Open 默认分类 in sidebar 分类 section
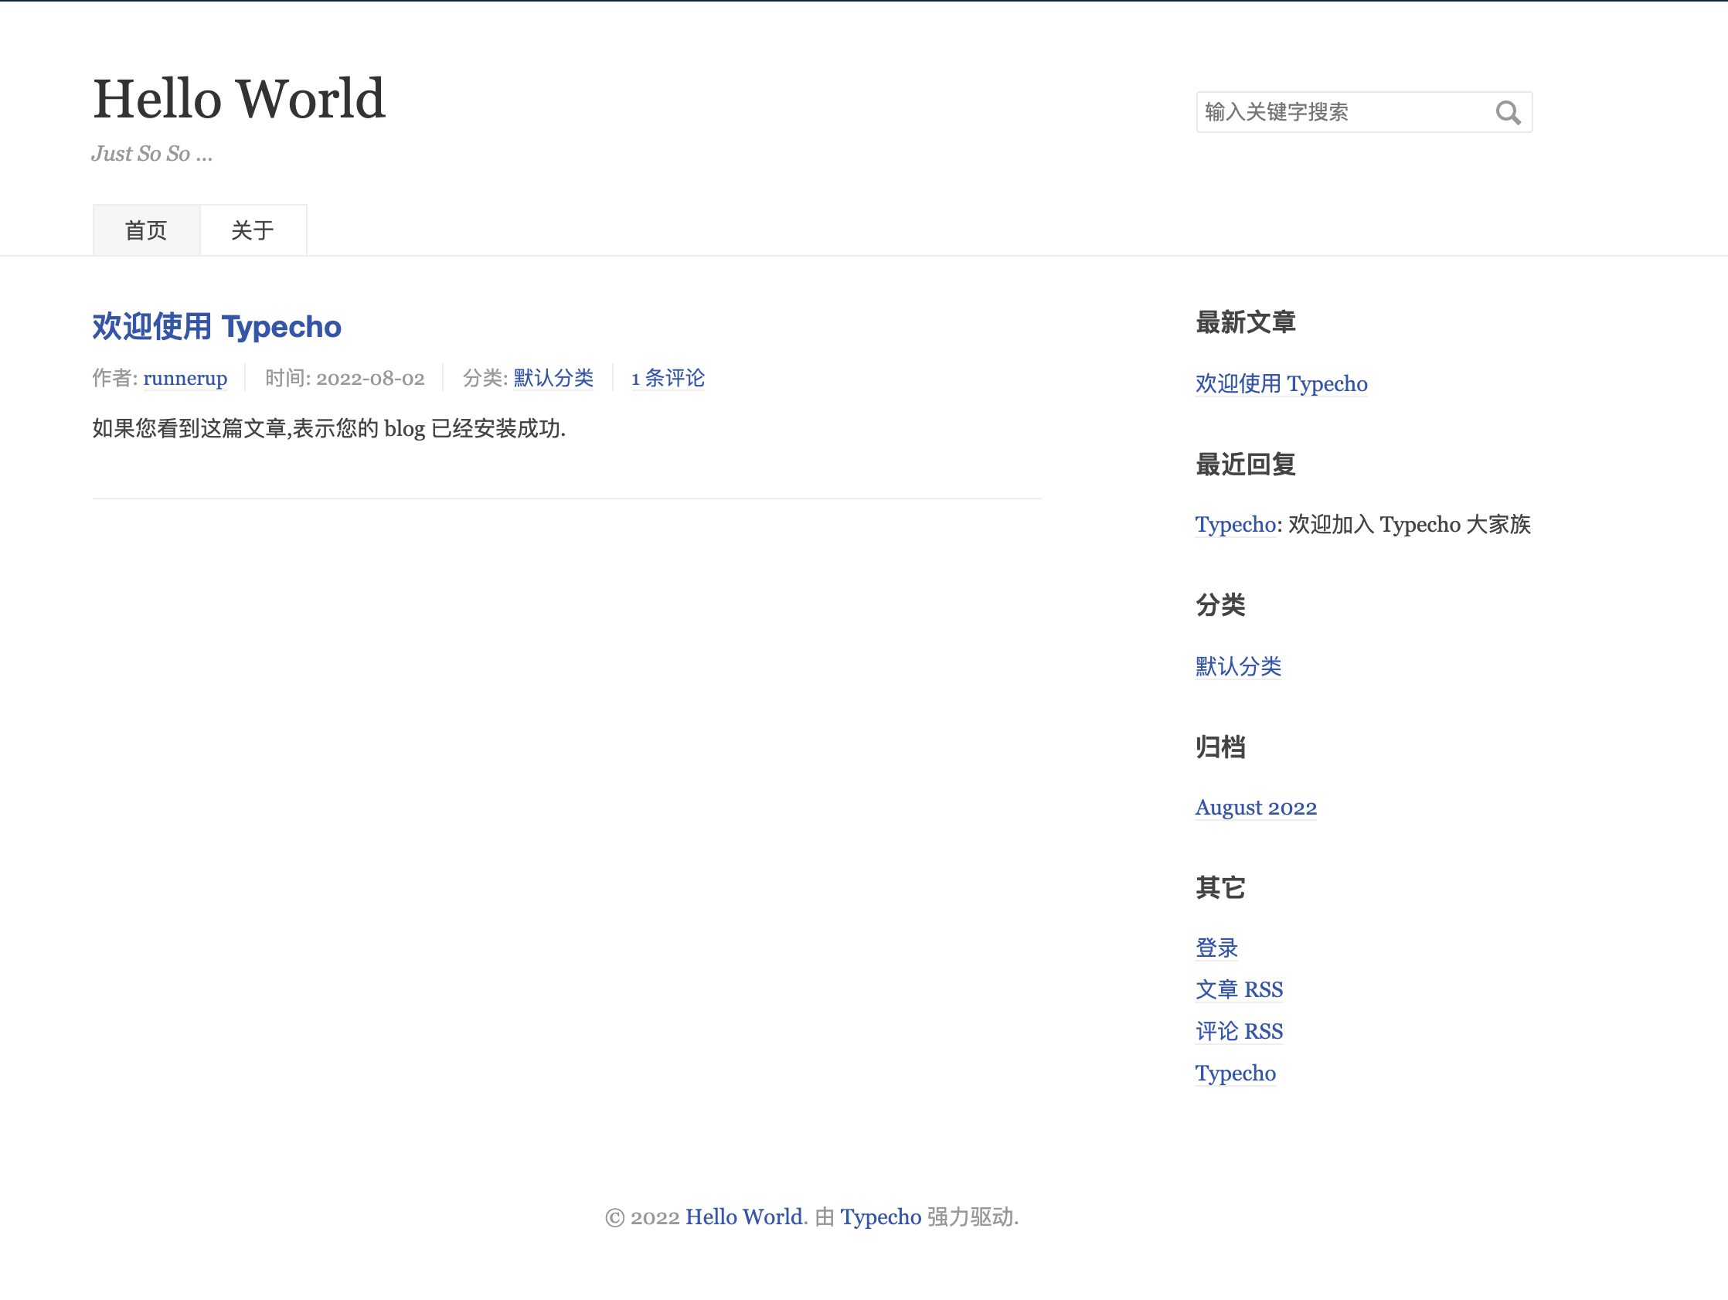Screen dimensions: 1728x1300 [1238, 666]
